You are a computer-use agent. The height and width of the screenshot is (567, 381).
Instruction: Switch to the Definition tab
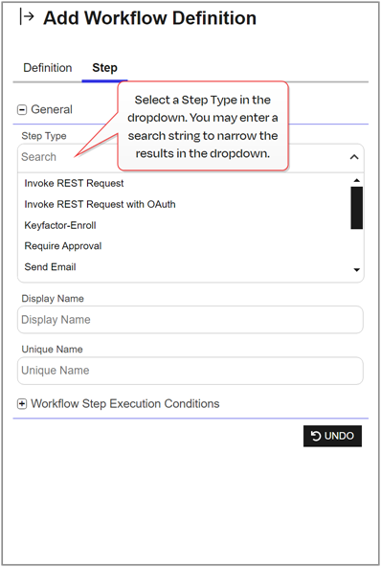coord(48,68)
